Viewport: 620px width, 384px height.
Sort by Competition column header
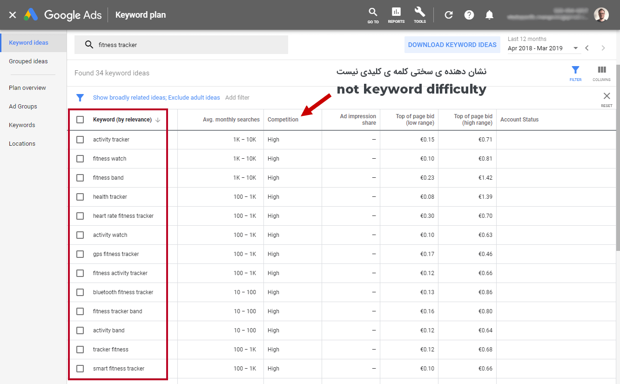[283, 120]
